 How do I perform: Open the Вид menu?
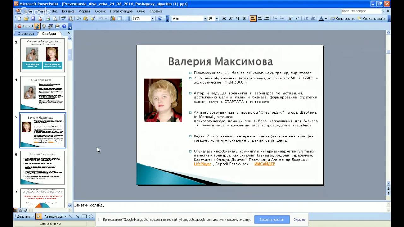tap(55, 11)
